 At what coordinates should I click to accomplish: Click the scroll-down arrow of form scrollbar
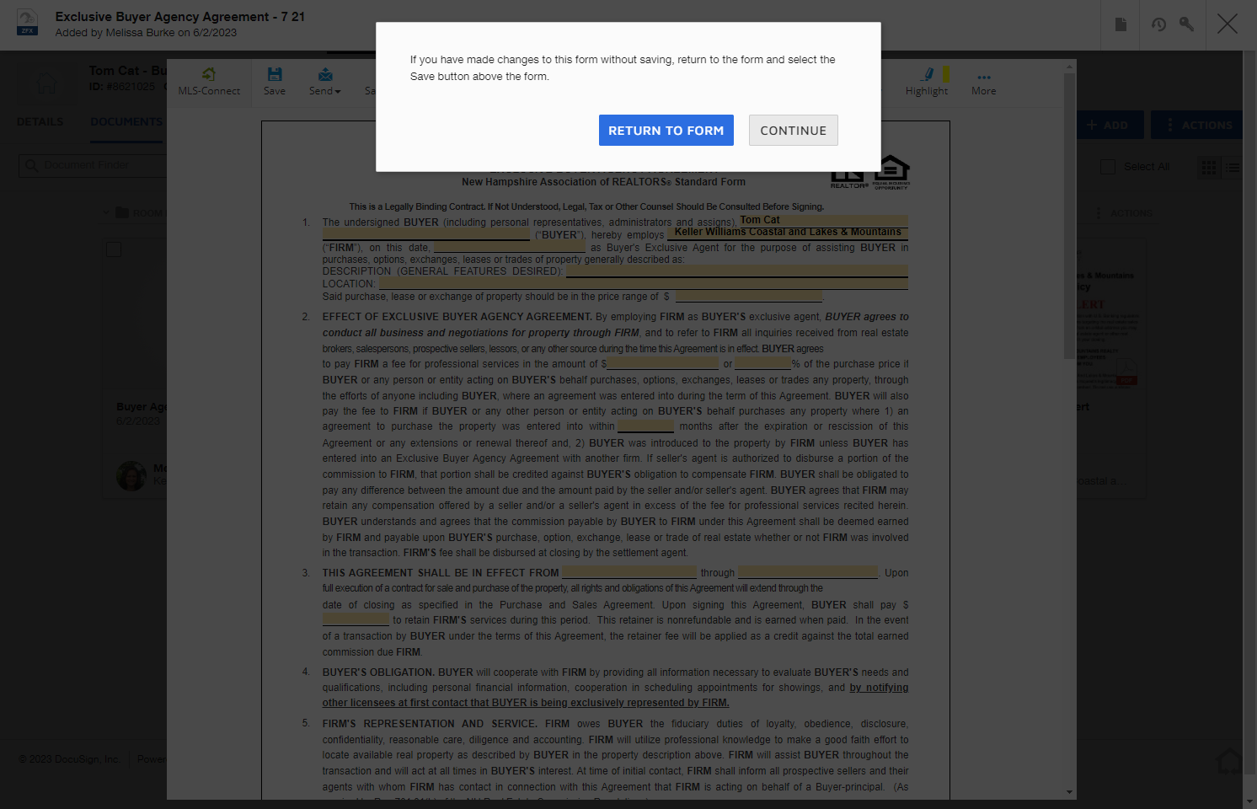point(1070,792)
